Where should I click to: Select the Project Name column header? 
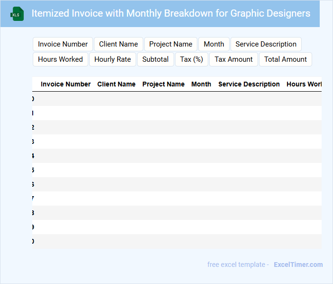click(x=163, y=84)
